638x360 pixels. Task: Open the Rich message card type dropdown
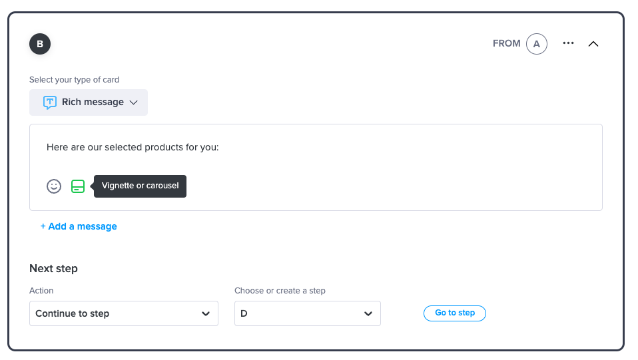[89, 102]
